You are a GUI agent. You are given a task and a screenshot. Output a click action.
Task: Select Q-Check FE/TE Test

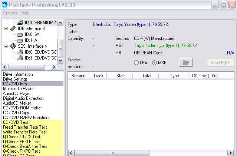(x=33, y=142)
